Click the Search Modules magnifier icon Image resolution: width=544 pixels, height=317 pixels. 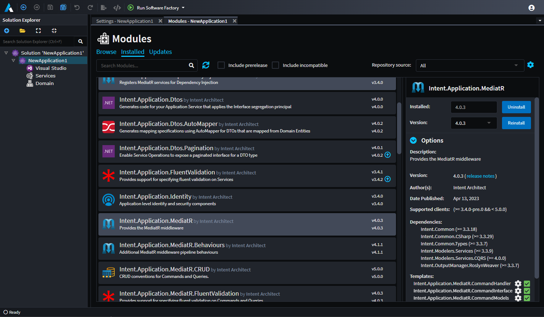[191, 65]
